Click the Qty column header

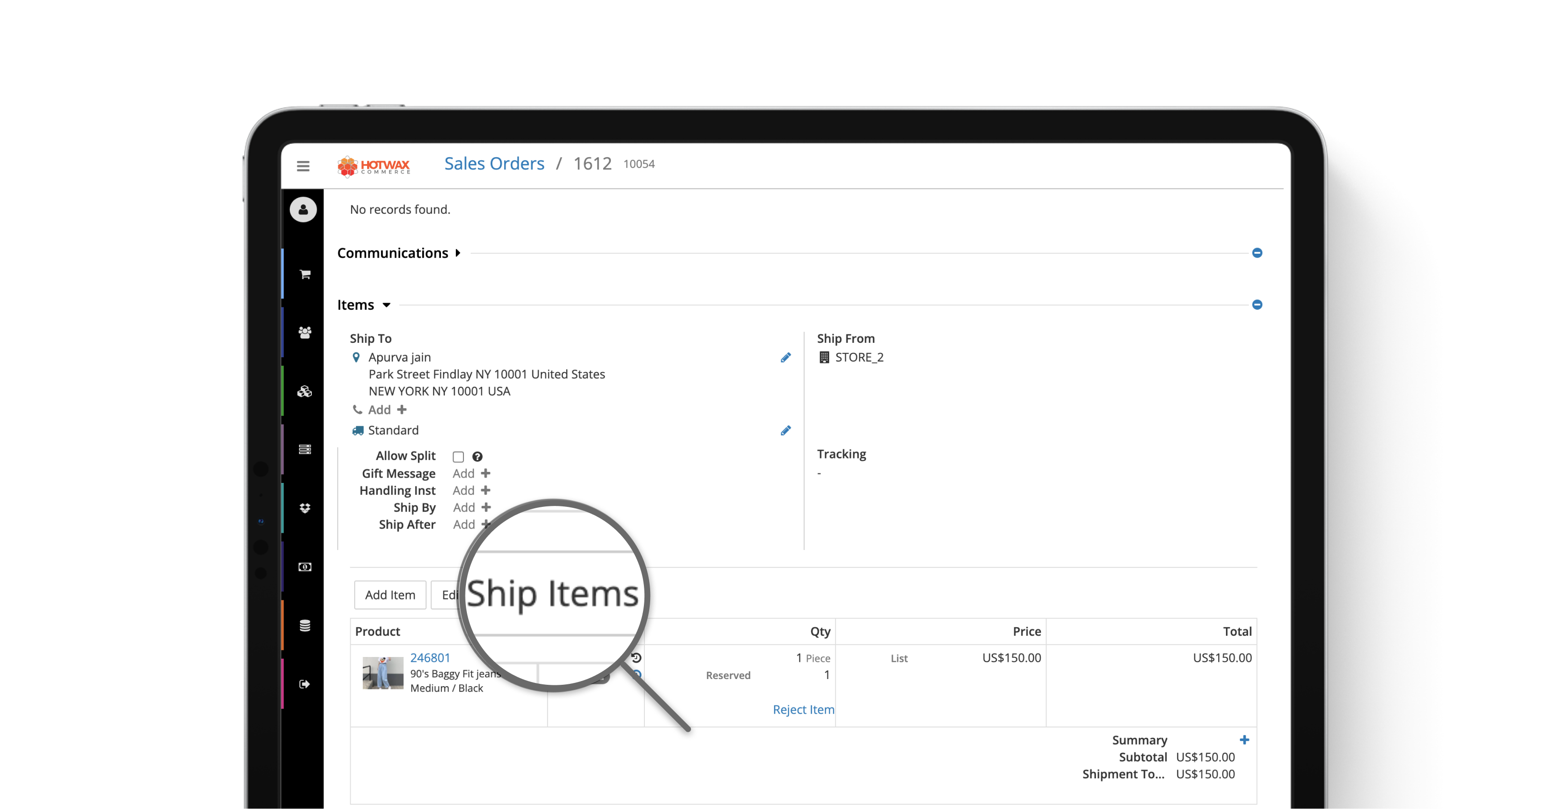pos(820,632)
